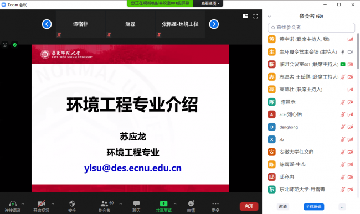Select participant name 东北师范大学-肖雪青
360x214 pixels.
coord(302,190)
